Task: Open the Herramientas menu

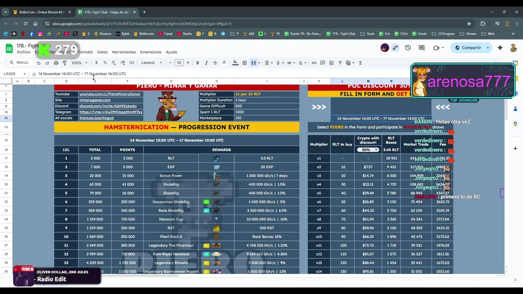Action: (124, 52)
